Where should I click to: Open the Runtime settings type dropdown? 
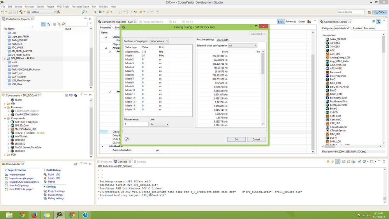point(159,41)
